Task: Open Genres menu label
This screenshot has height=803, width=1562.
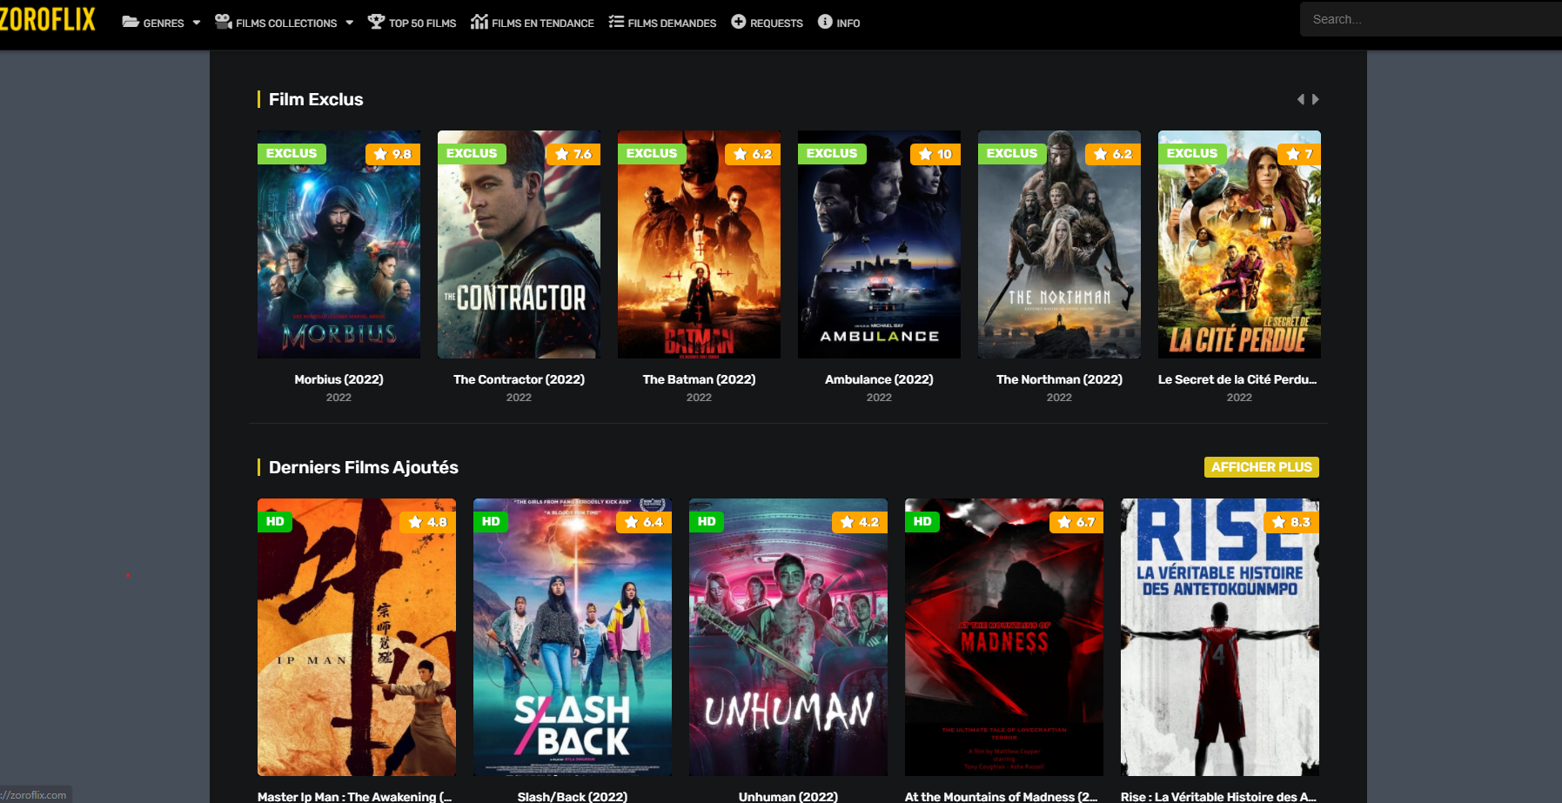Action: [164, 23]
